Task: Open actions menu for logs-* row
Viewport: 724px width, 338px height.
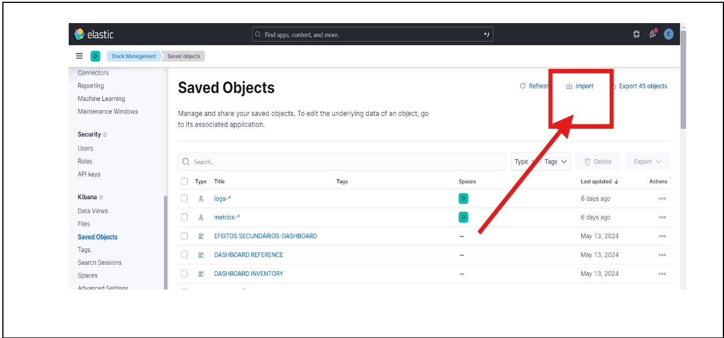Action: [662, 198]
